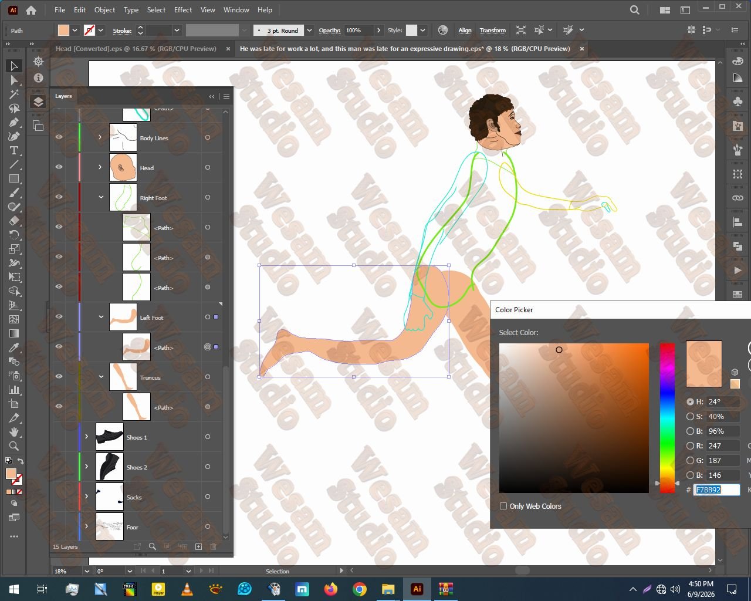Select the R red radio button
The width and height of the screenshot is (751, 601).
[690, 446]
